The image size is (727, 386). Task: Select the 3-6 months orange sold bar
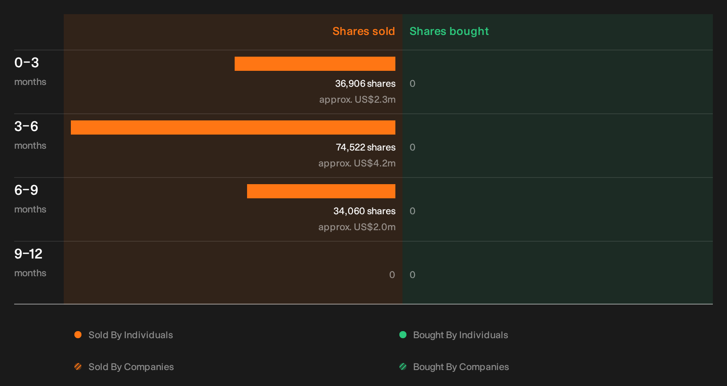(233, 127)
